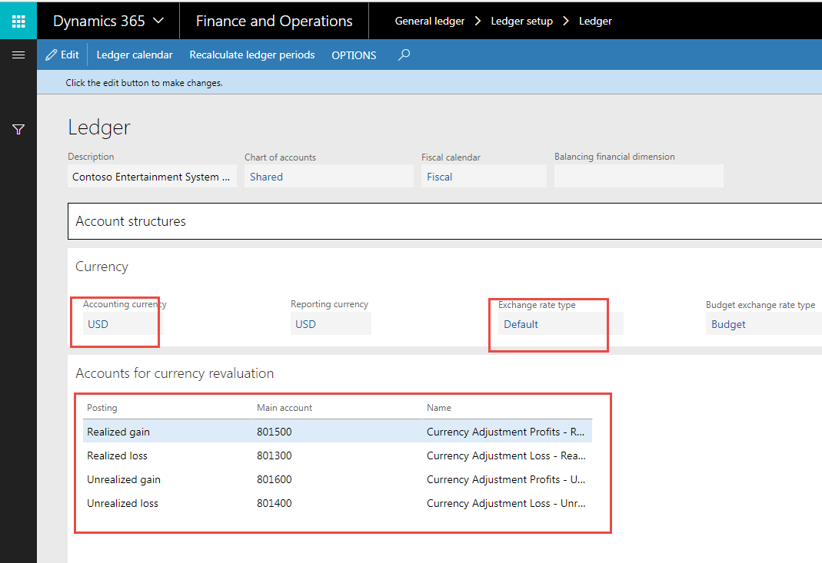Click the filter funnel icon
Image resolution: width=822 pixels, height=563 pixels.
coord(18,130)
